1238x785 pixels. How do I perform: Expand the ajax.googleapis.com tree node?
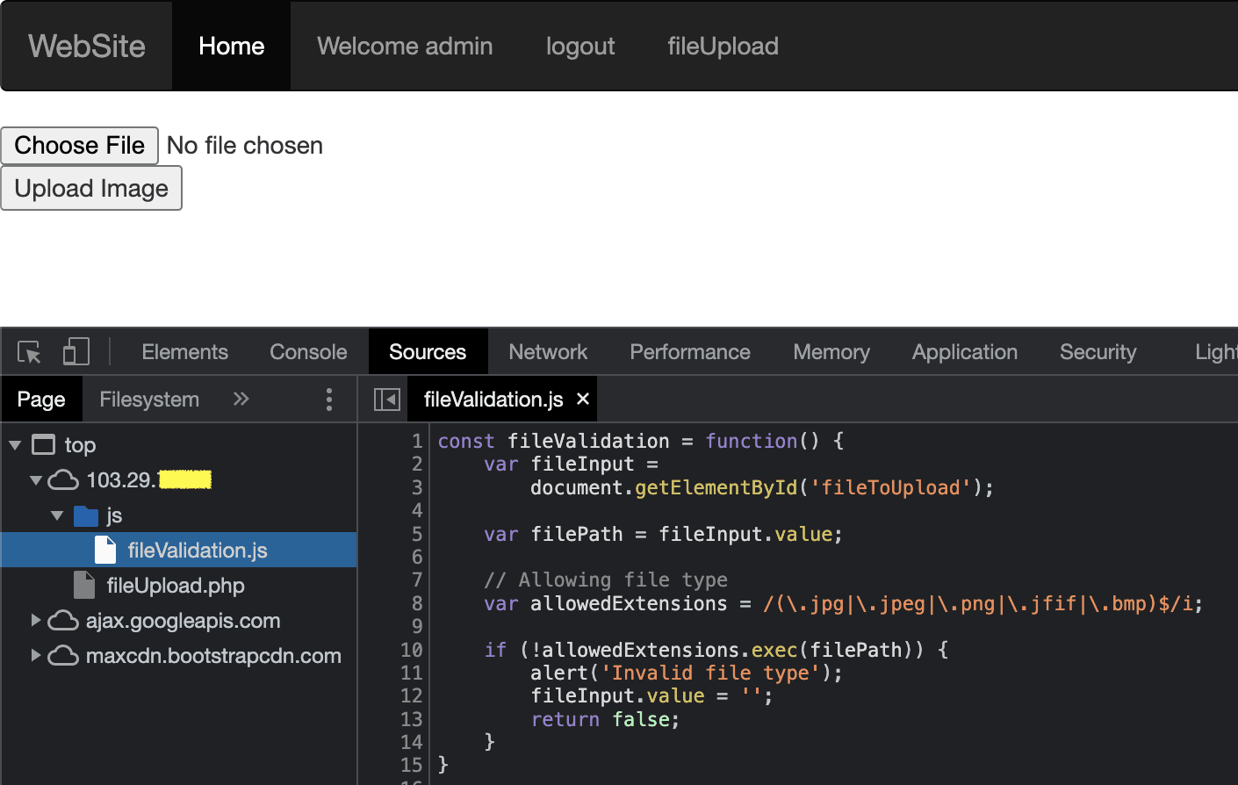(36, 620)
